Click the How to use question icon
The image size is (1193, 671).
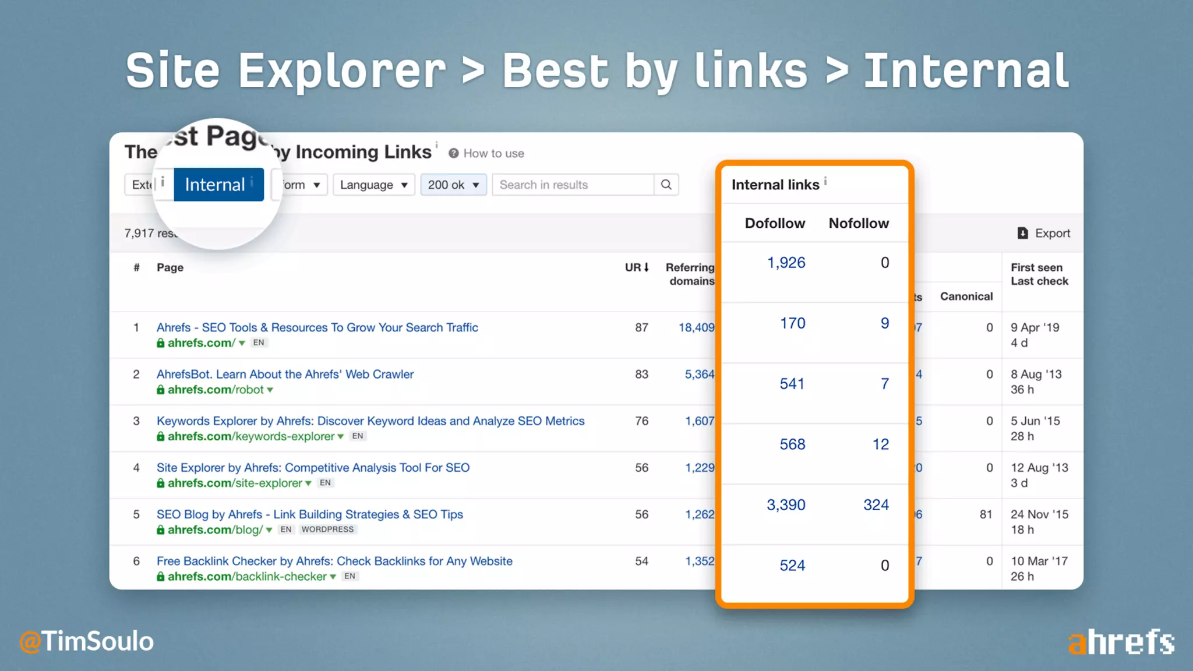click(453, 153)
